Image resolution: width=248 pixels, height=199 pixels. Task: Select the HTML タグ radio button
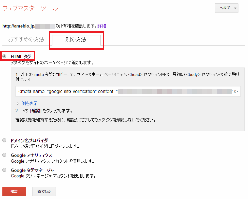pyautogui.click(x=4, y=56)
